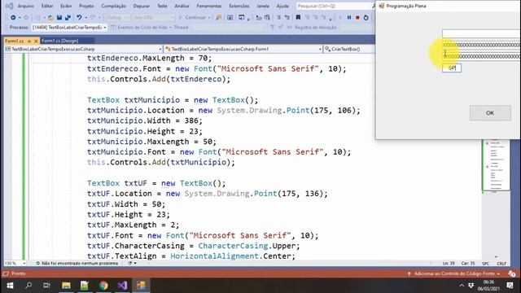This screenshot has width=521, height=293.
Task: Click the Continuar debug button
Action: pos(194,17)
